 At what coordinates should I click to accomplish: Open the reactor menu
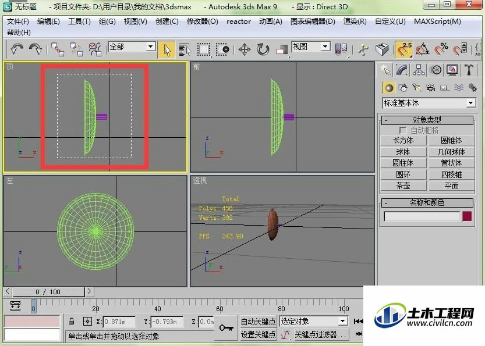point(239,22)
